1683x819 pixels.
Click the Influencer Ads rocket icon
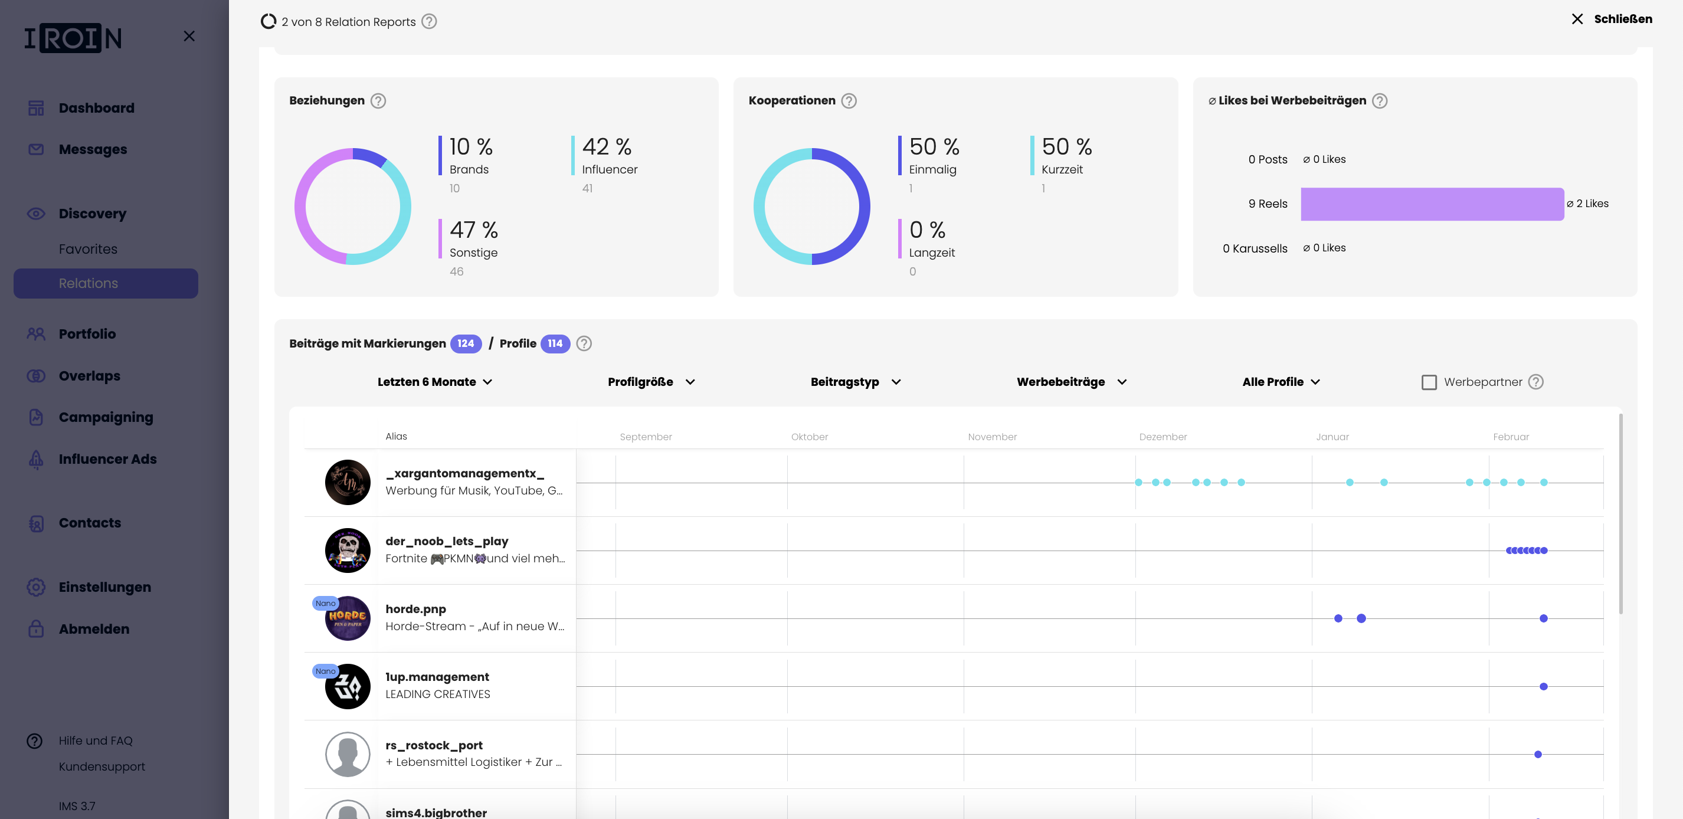36,459
